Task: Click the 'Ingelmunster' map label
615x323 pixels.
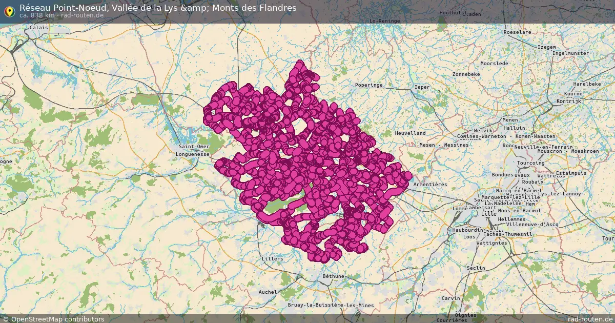Action: click(x=570, y=53)
